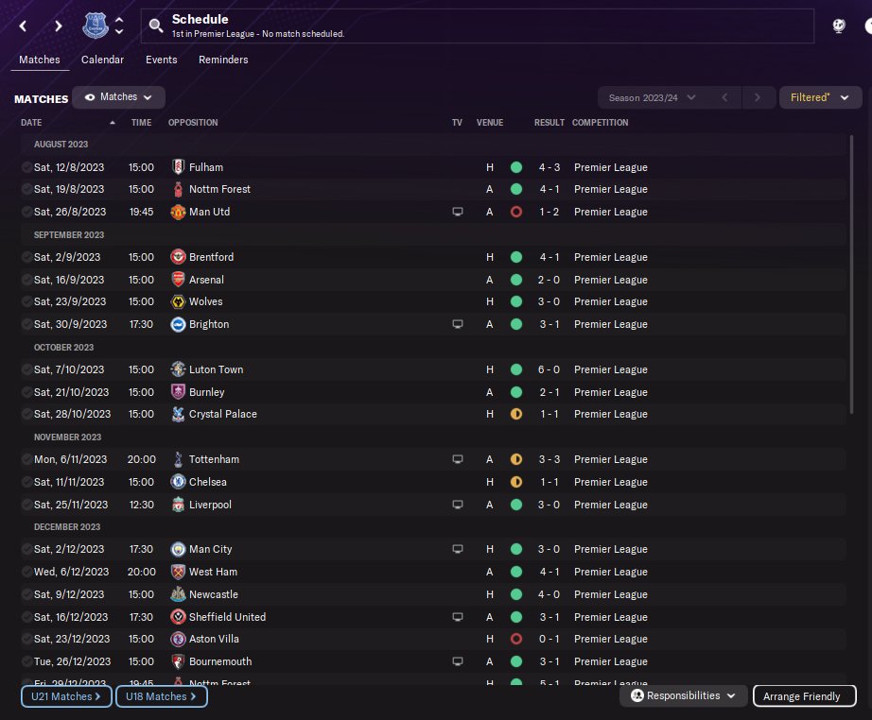Open the U18 Matches button
This screenshot has width=872, height=720.
[x=162, y=696]
